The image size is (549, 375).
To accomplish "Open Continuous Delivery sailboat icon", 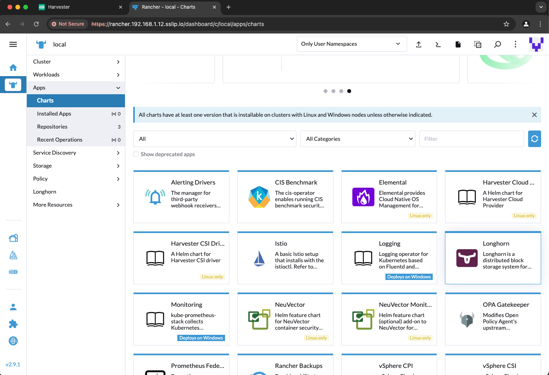I will [13, 255].
